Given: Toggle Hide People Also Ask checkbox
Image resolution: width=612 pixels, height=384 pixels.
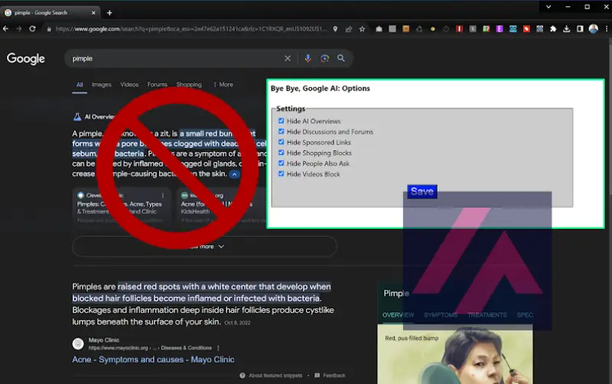Looking at the screenshot, I should 281,163.
